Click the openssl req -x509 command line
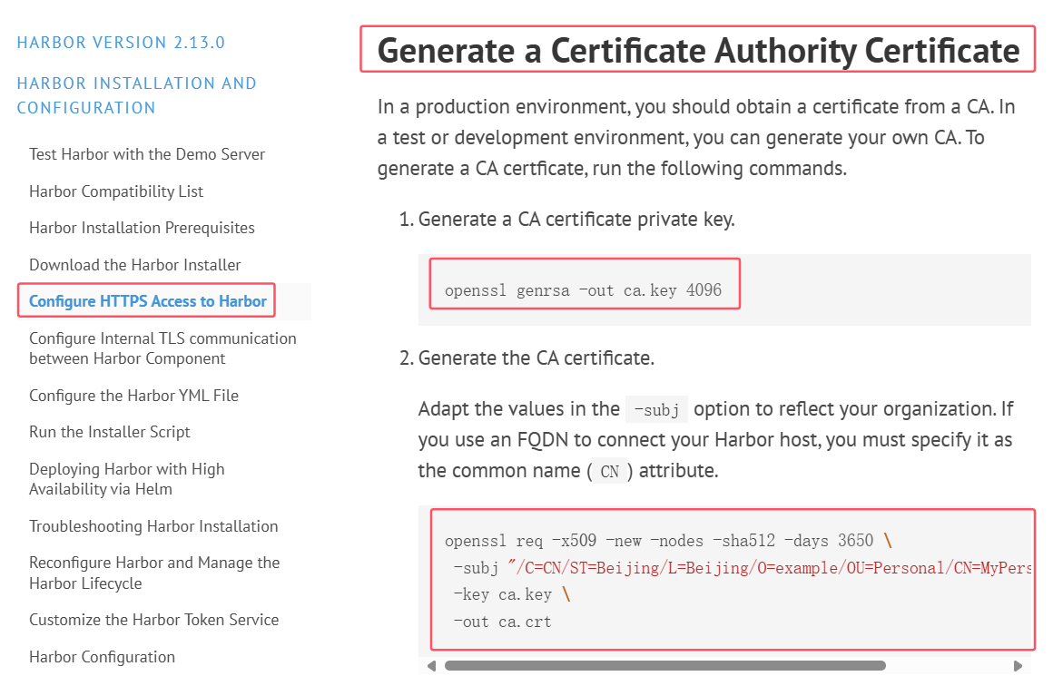This screenshot has width=1053, height=676. (x=668, y=541)
